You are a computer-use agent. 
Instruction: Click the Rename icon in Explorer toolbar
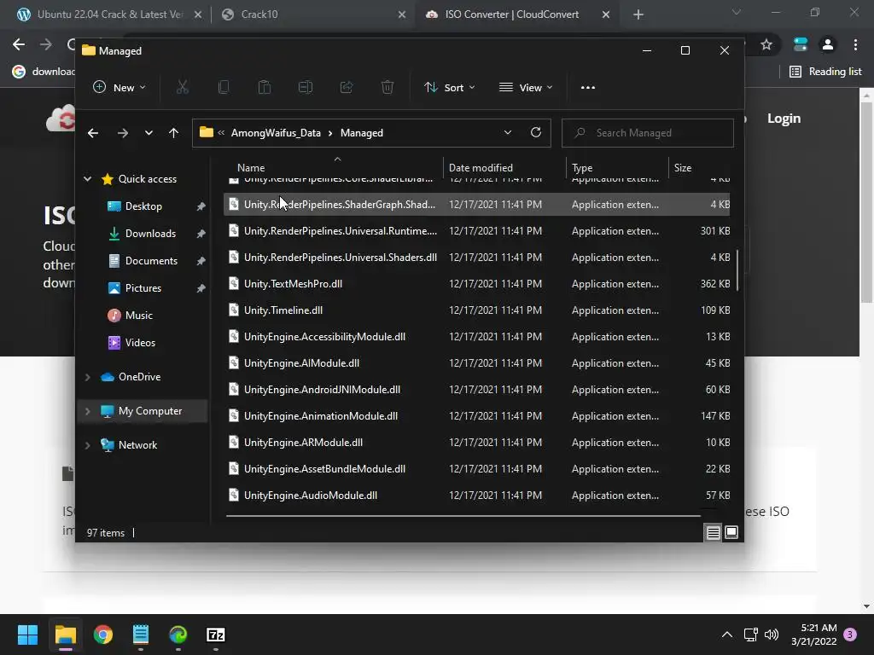click(306, 87)
